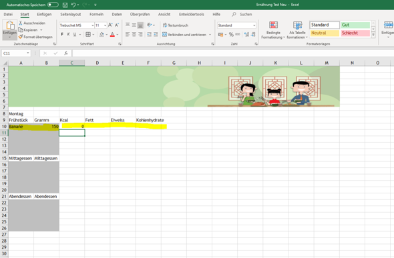The width and height of the screenshot is (394, 258).
Task: Click the accounting currency format icon
Action: pyautogui.click(x=220, y=35)
